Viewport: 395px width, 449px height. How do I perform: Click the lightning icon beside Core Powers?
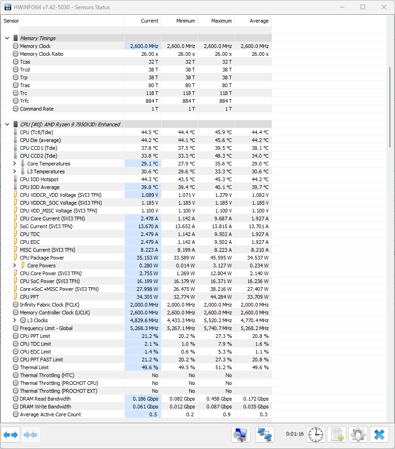point(23,265)
